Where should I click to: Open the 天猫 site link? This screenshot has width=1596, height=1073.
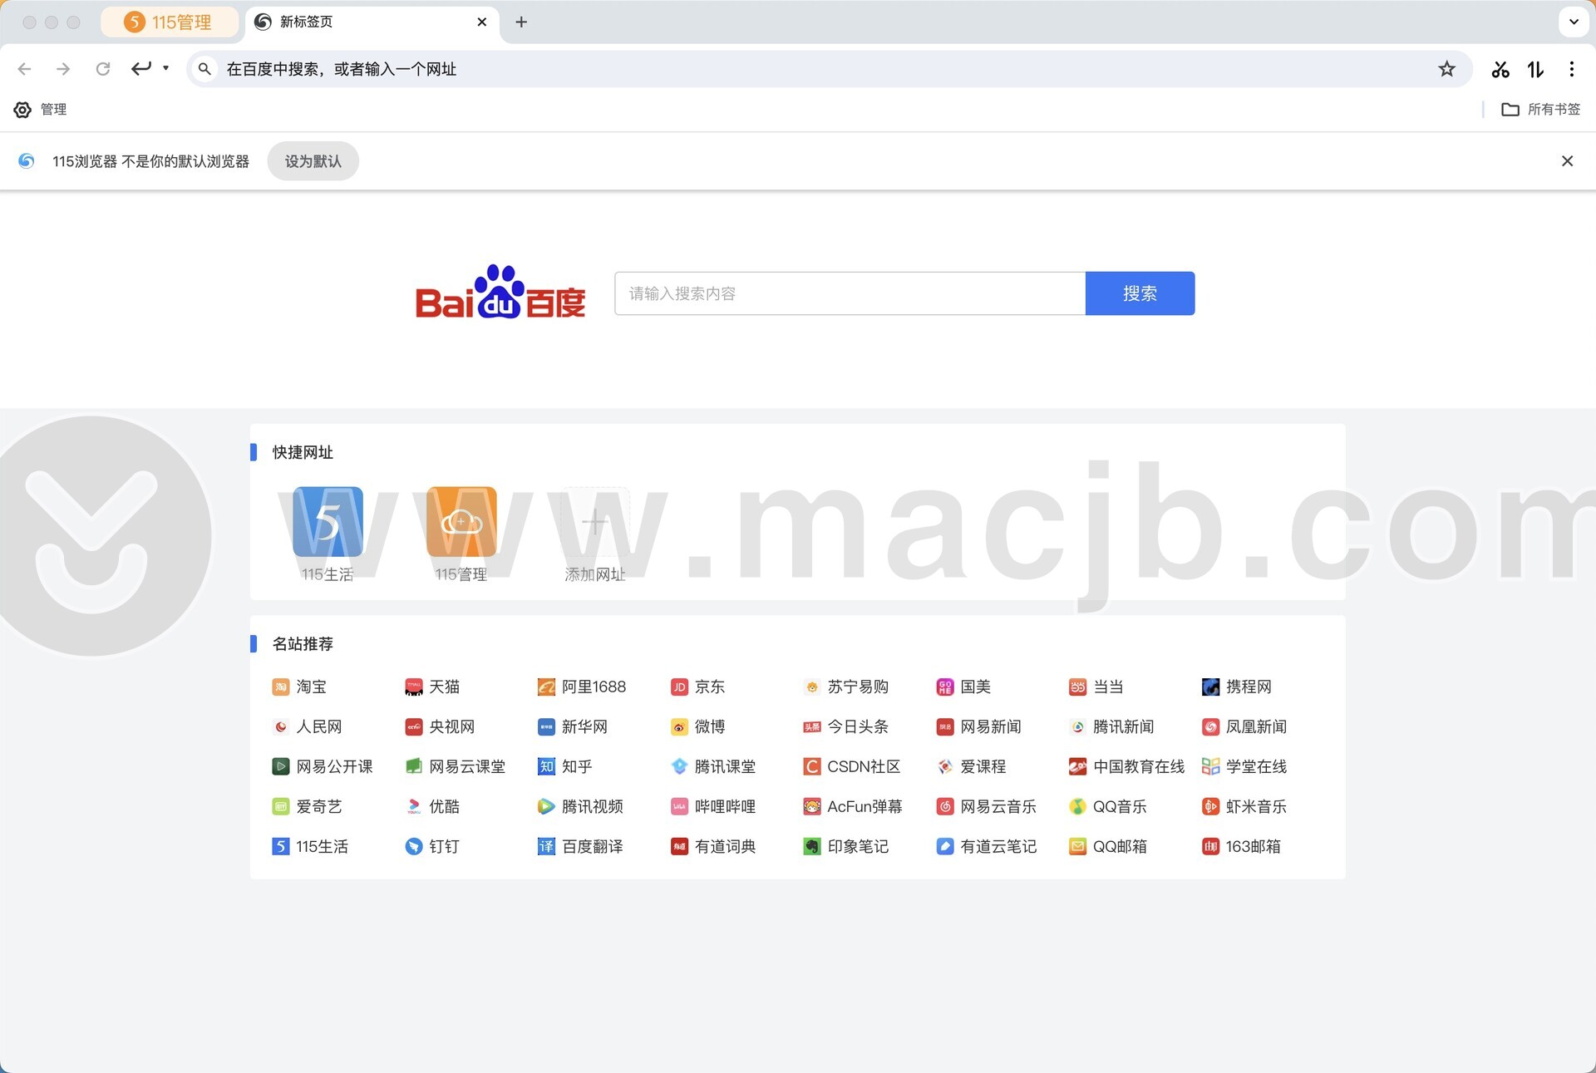coord(432,687)
